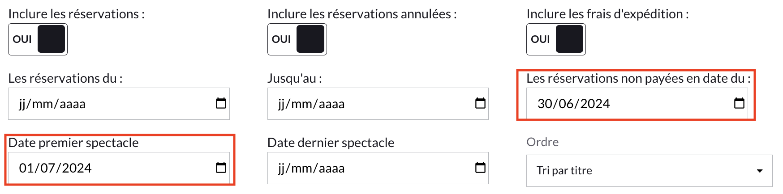The height and width of the screenshot is (194, 783).
Task: Click the Les réservations non payées label
Action: point(638,78)
